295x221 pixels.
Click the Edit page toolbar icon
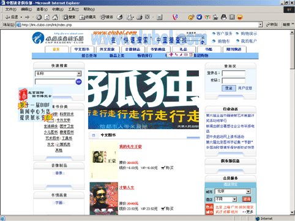coord(147,17)
